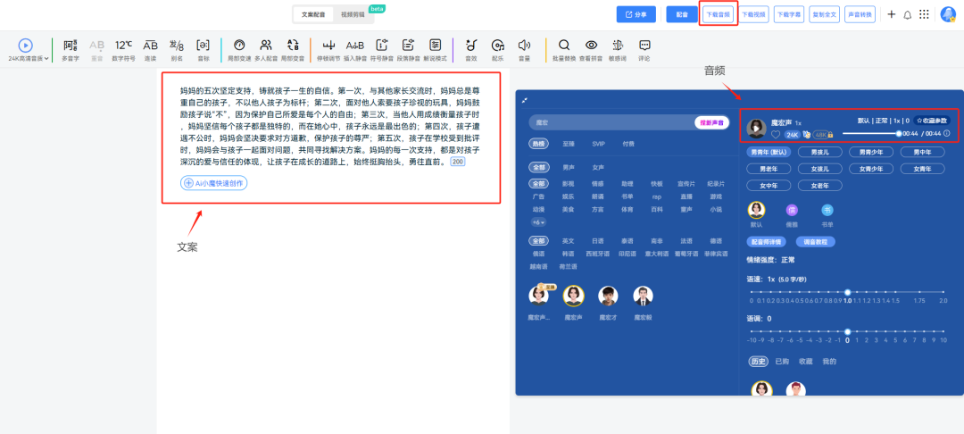The width and height of the screenshot is (964, 434).
Task: Click the 下载字幕 button
Action: point(789,14)
